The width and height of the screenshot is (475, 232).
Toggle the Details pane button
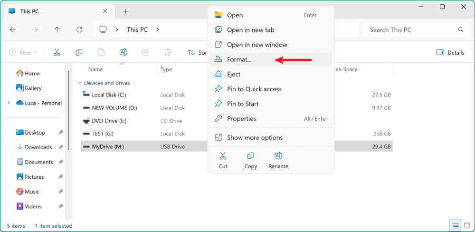pyautogui.click(x=450, y=52)
